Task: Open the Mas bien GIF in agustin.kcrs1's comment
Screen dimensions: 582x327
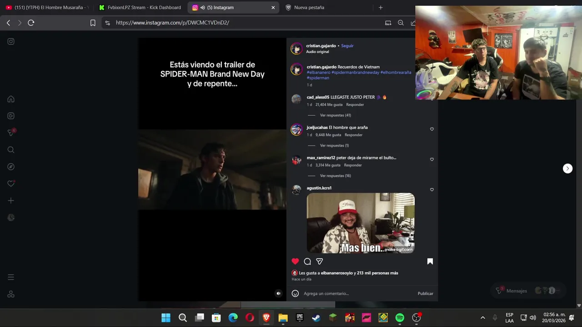Action: pyautogui.click(x=361, y=223)
